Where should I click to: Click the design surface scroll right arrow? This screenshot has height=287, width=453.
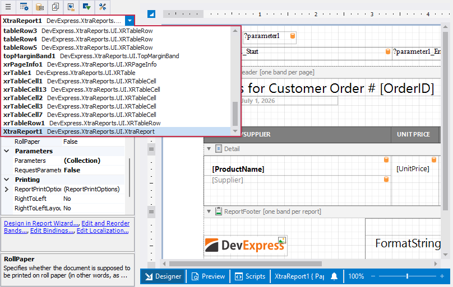coord(436,264)
